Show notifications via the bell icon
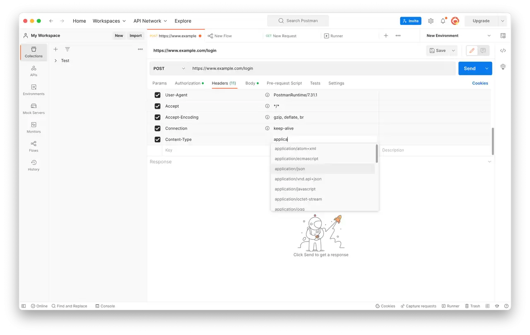Image resolution: width=530 pixels, height=335 pixels. click(x=443, y=21)
